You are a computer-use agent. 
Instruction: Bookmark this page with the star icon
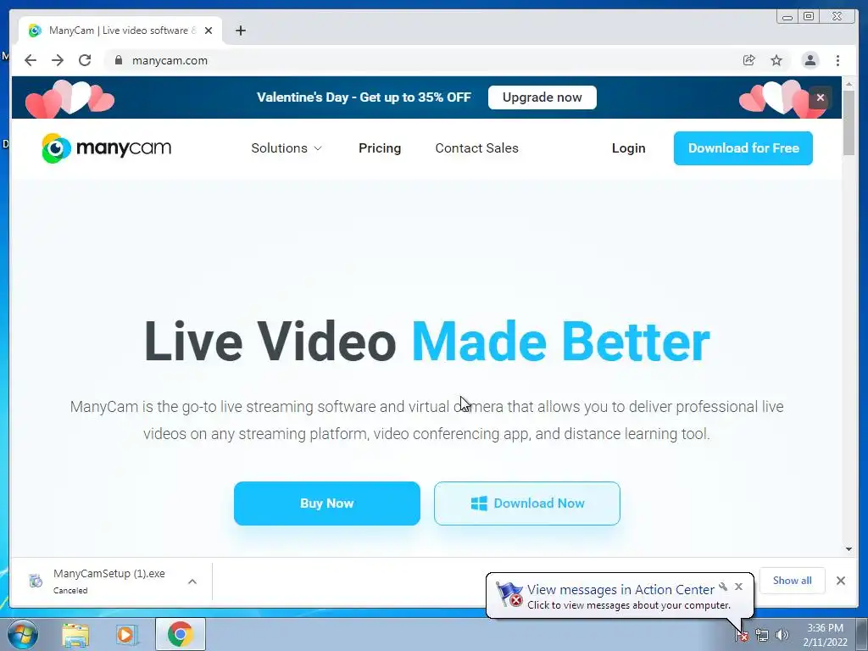776,60
